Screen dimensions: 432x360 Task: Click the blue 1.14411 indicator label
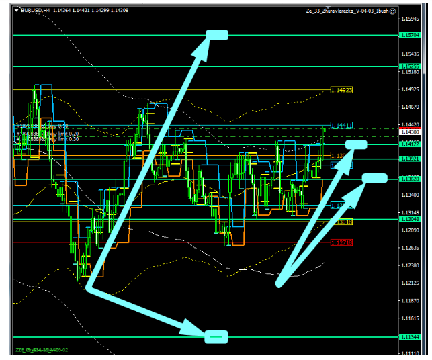(341, 126)
